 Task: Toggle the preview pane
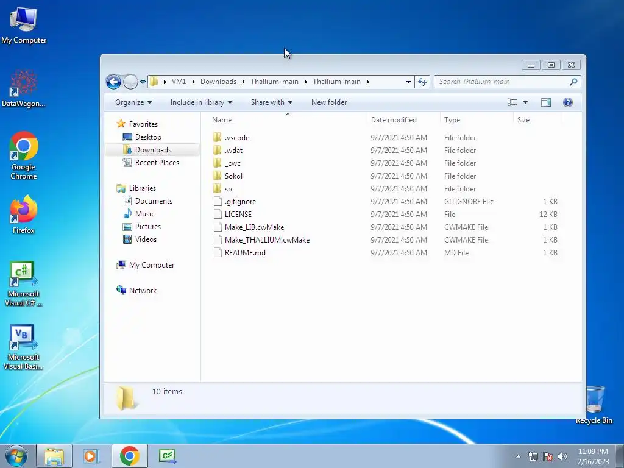click(546, 102)
